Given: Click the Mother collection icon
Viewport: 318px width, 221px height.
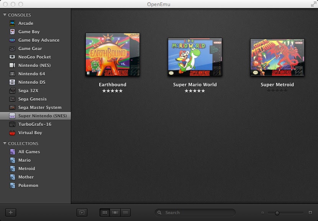Looking at the screenshot, I should point(13,177).
